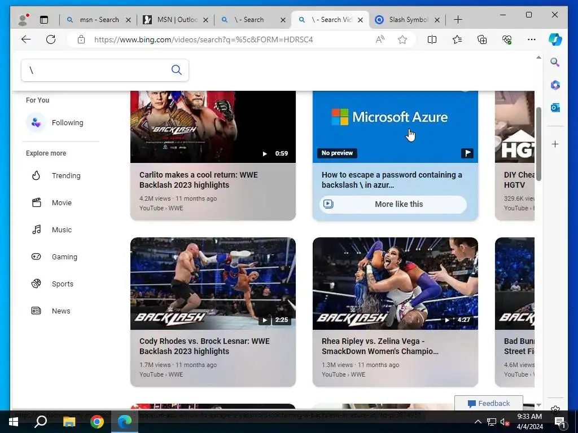Click scroll up arrow of page scrollbar
This screenshot has width=578, height=433.
(538, 58)
